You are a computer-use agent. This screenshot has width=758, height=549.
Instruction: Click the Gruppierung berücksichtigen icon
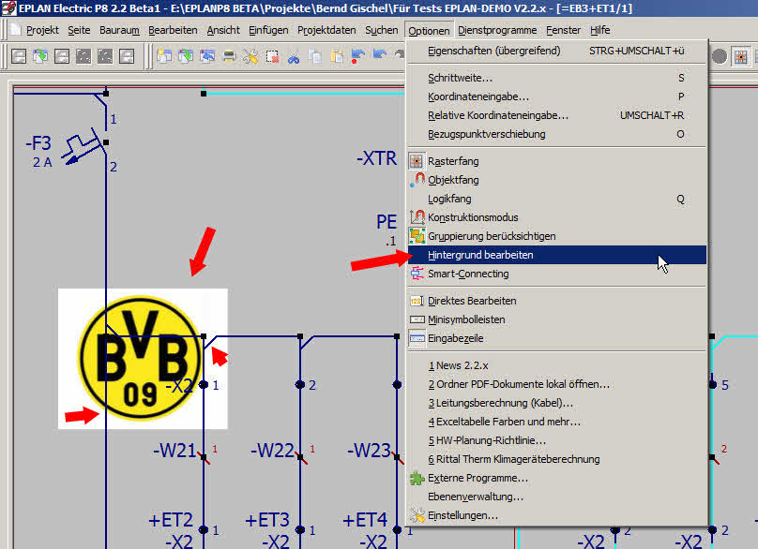click(417, 236)
